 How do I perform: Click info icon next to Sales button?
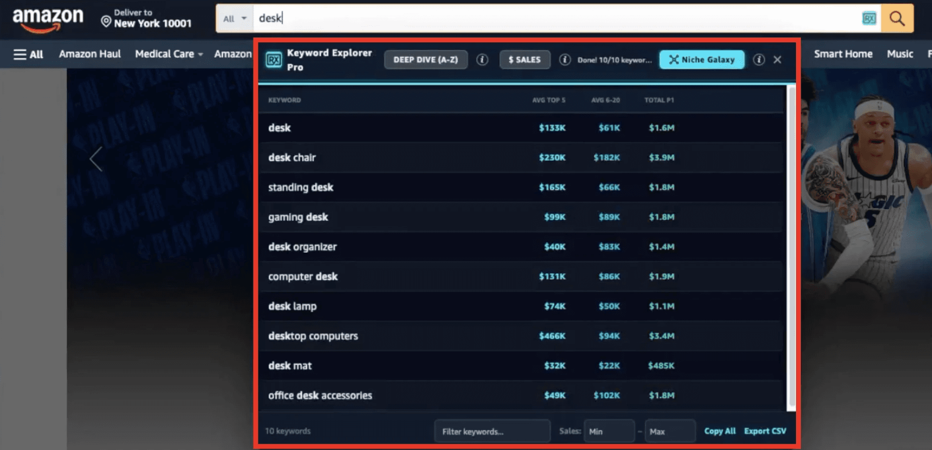point(564,59)
